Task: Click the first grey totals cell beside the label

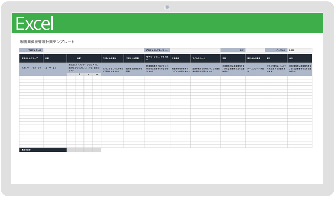Action: point(71,150)
